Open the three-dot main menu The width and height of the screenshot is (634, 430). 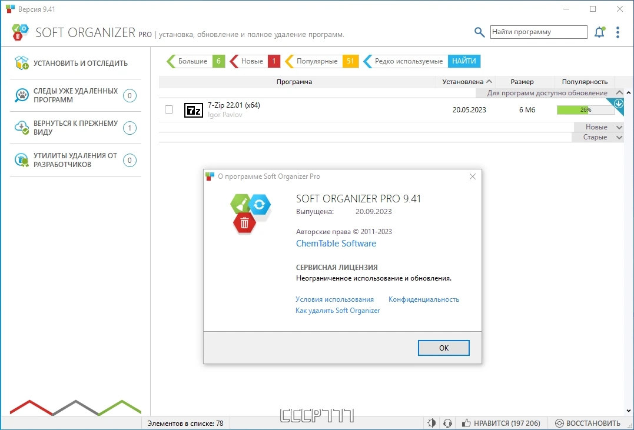618,32
